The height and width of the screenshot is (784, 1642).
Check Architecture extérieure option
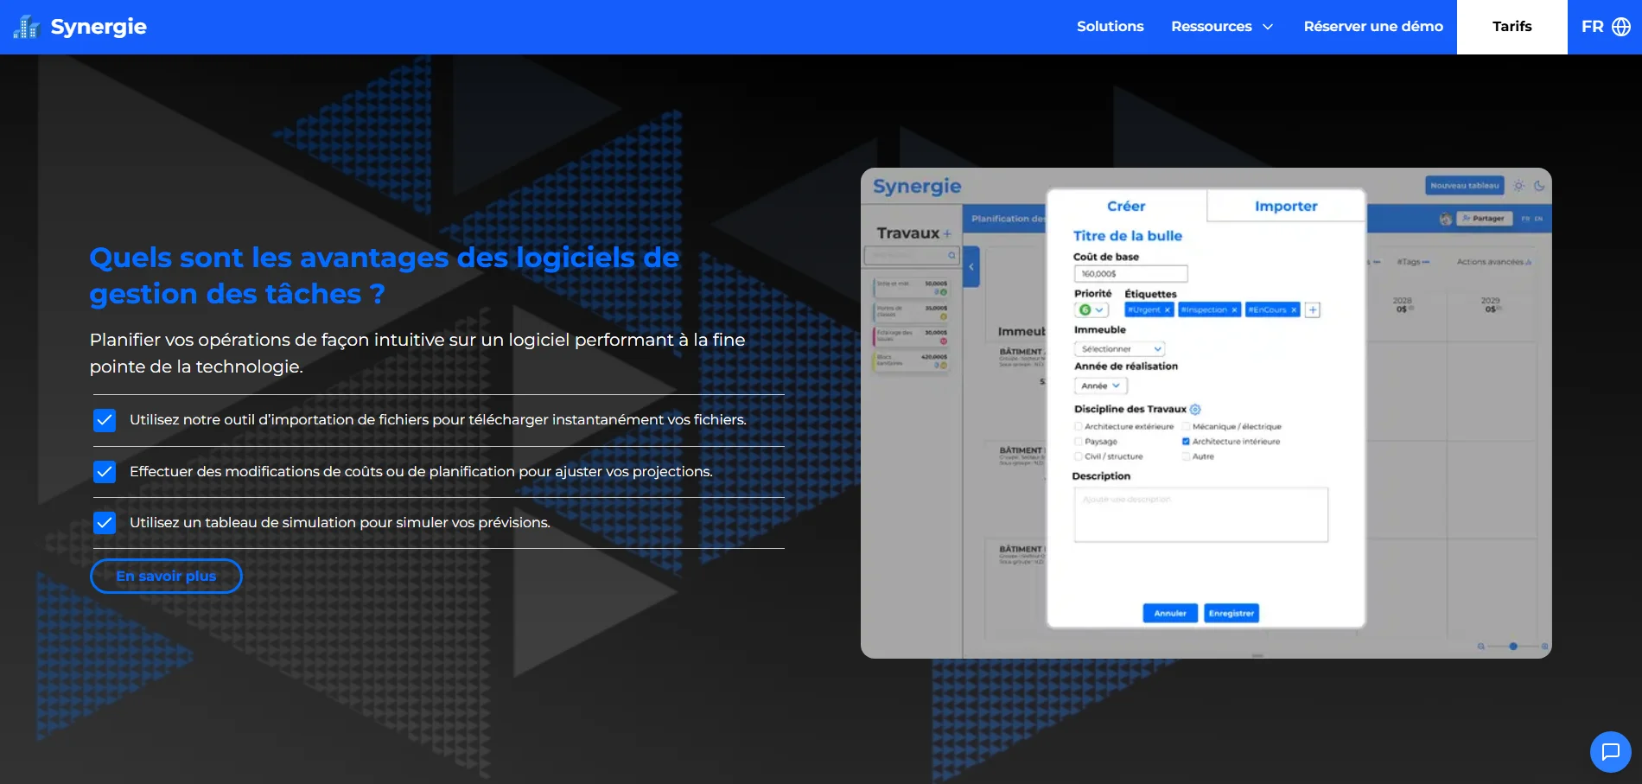pyautogui.click(x=1079, y=426)
